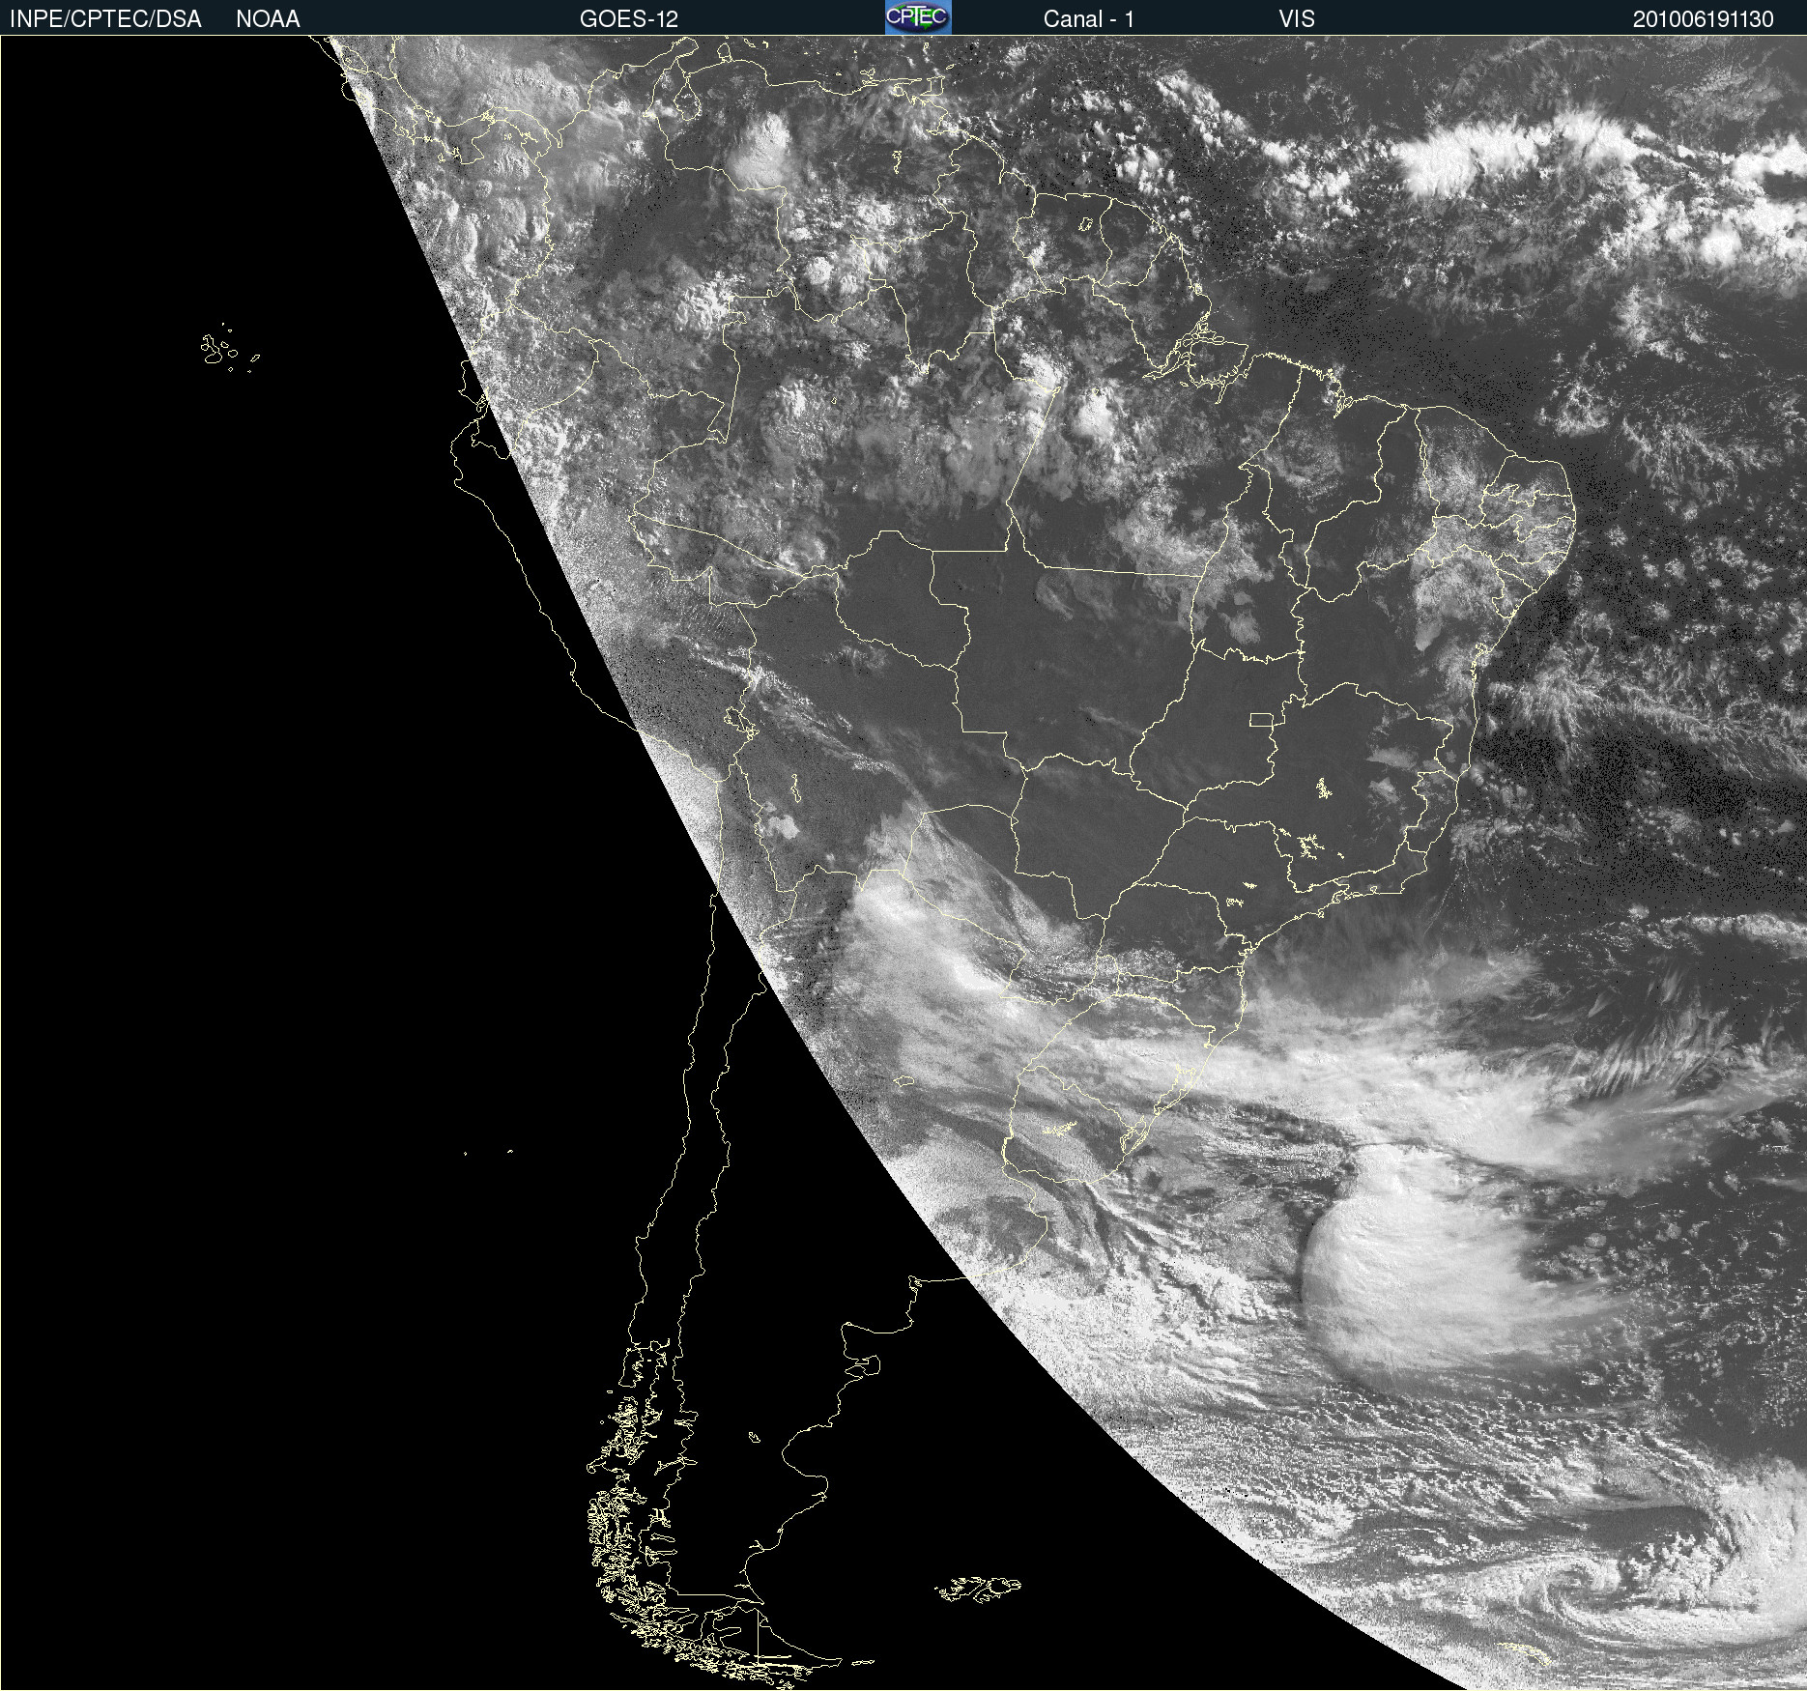Click the NOAA label in the header
Screen dimensions: 1807x1691
click(268, 19)
